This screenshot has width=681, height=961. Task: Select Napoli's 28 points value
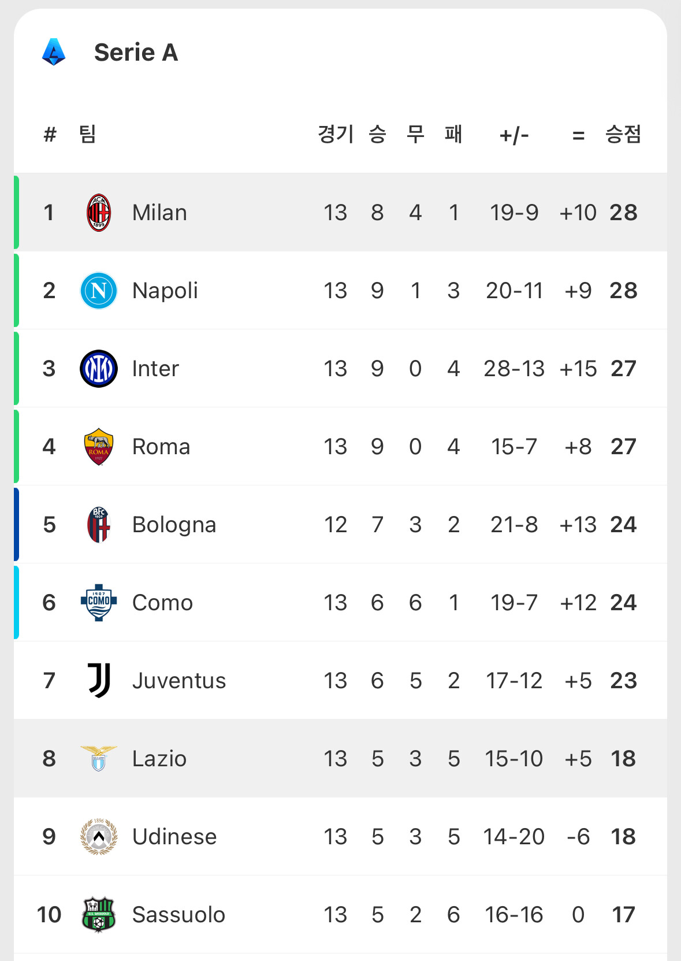click(x=623, y=291)
